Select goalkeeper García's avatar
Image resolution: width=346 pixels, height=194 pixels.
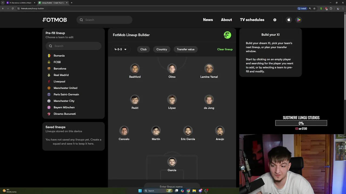click(x=172, y=162)
